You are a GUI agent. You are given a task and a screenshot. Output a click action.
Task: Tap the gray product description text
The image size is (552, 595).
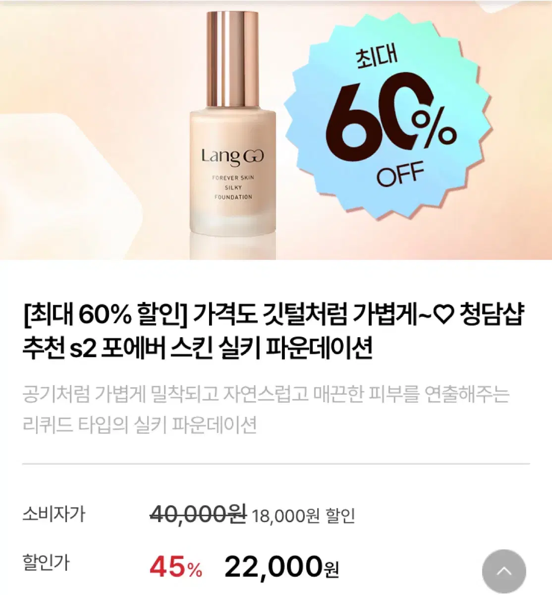point(266,409)
